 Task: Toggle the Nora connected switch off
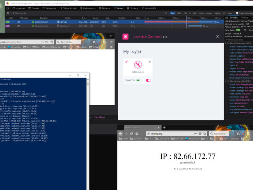click(149, 80)
